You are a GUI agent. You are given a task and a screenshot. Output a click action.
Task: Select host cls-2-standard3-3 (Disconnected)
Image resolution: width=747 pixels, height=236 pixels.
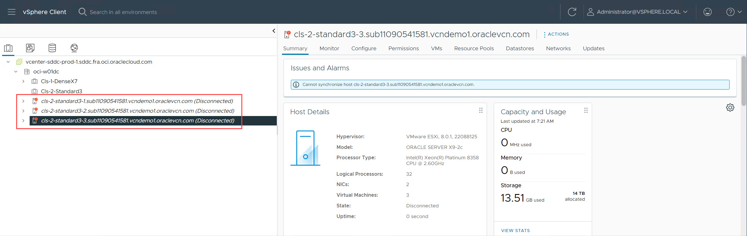138,121
